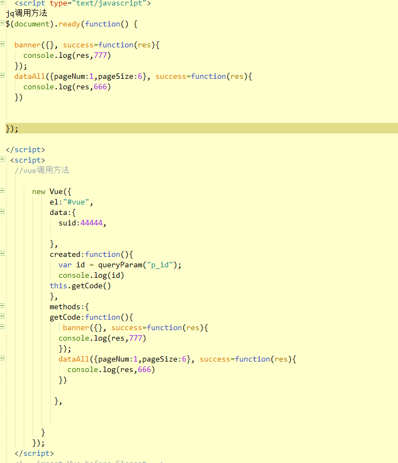Click the console.log(id) line
398x463 pixels.
click(92, 276)
